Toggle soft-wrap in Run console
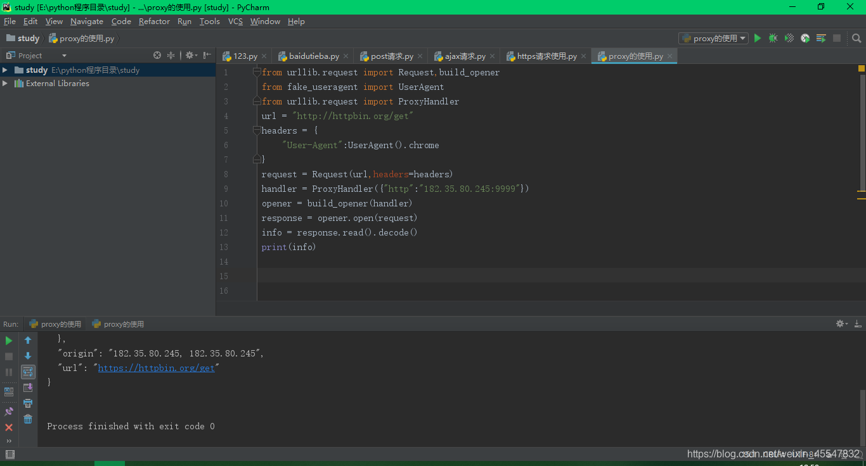866x466 pixels. 28,372
